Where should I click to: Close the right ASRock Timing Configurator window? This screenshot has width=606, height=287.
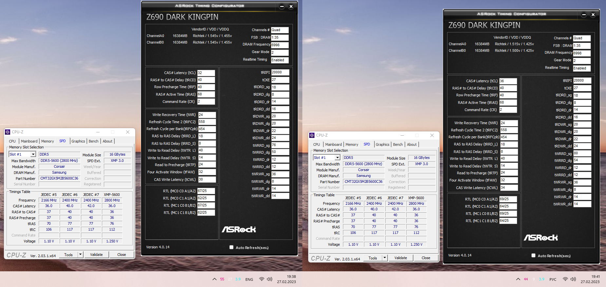(x=593, y=14)
